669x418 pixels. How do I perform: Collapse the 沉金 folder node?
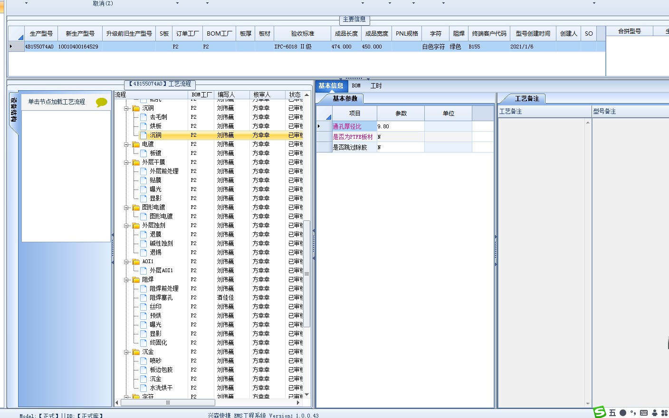127,352
